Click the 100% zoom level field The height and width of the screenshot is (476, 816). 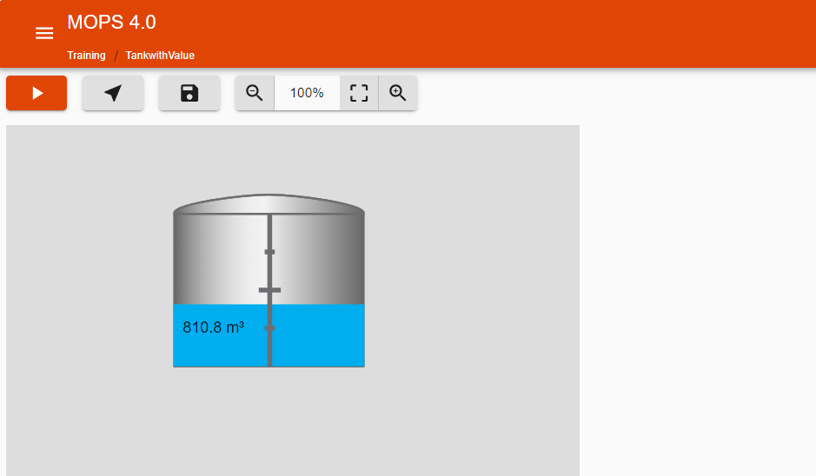(x=307, y=93)
